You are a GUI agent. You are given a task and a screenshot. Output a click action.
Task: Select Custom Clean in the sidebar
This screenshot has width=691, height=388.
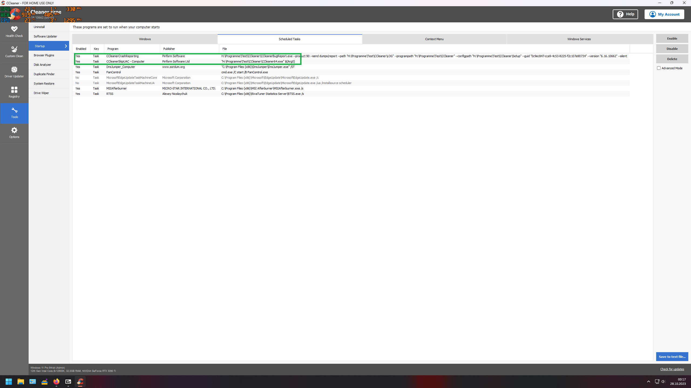pos(14,52)
